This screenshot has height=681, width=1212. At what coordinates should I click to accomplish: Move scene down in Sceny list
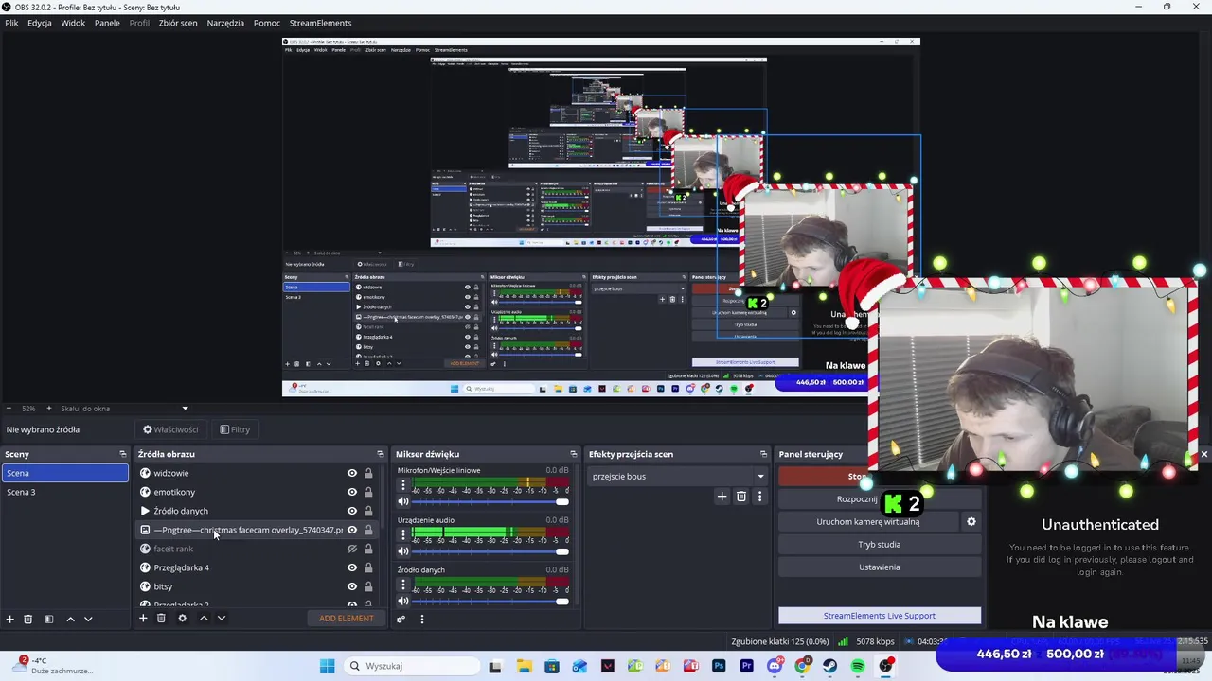[x=88, y=619]
